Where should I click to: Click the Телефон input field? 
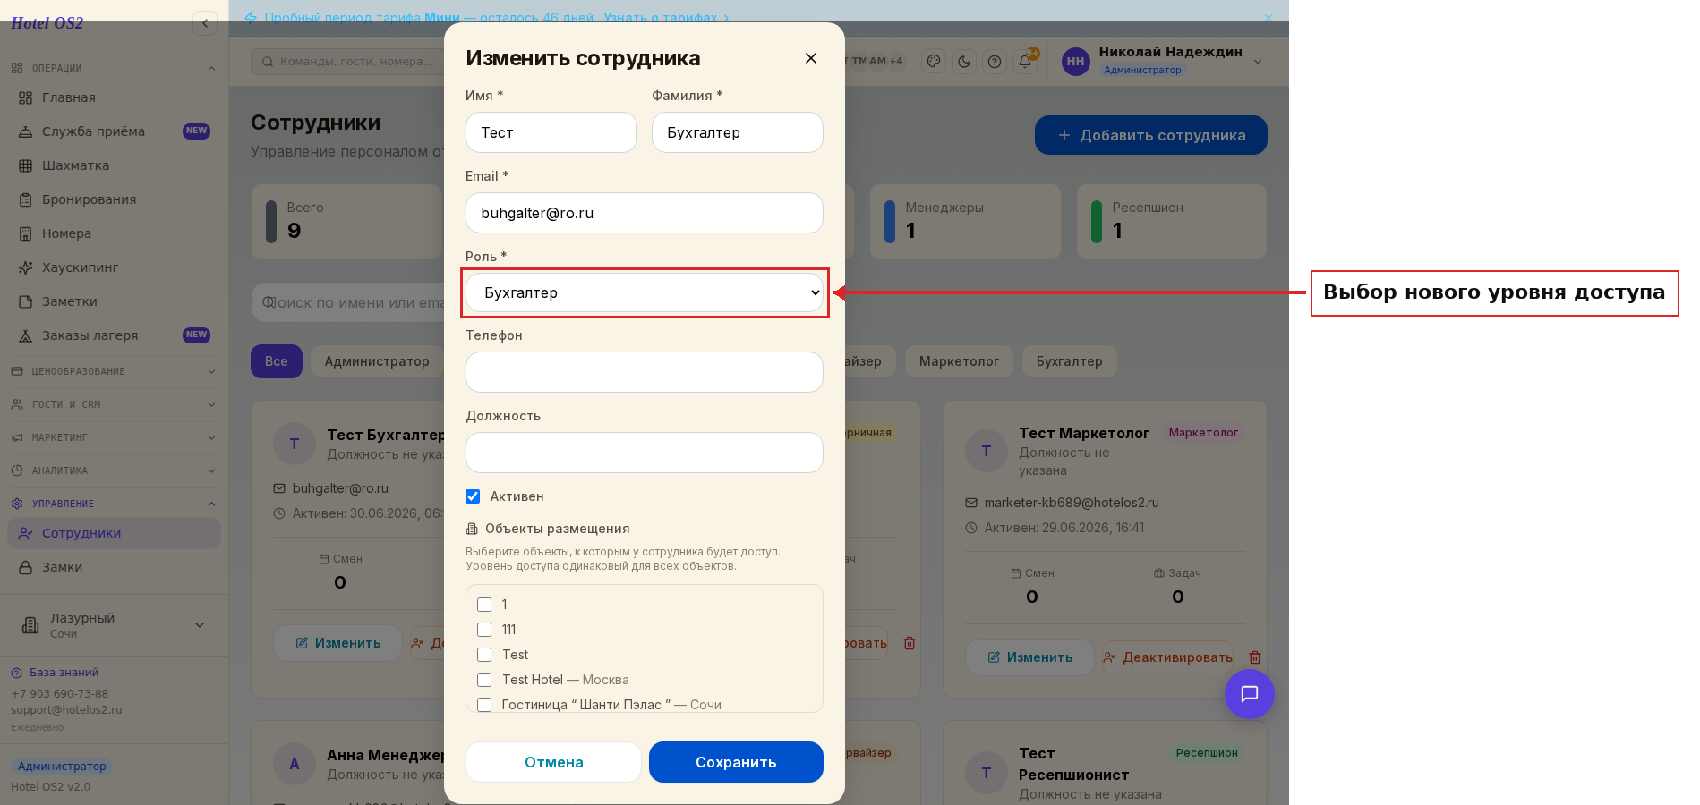point(645,372)
